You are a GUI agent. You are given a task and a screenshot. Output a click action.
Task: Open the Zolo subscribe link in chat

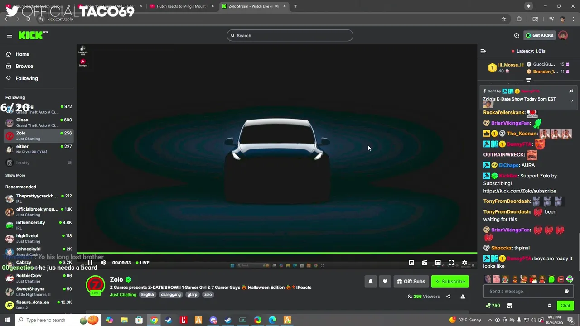pos(520,191)
